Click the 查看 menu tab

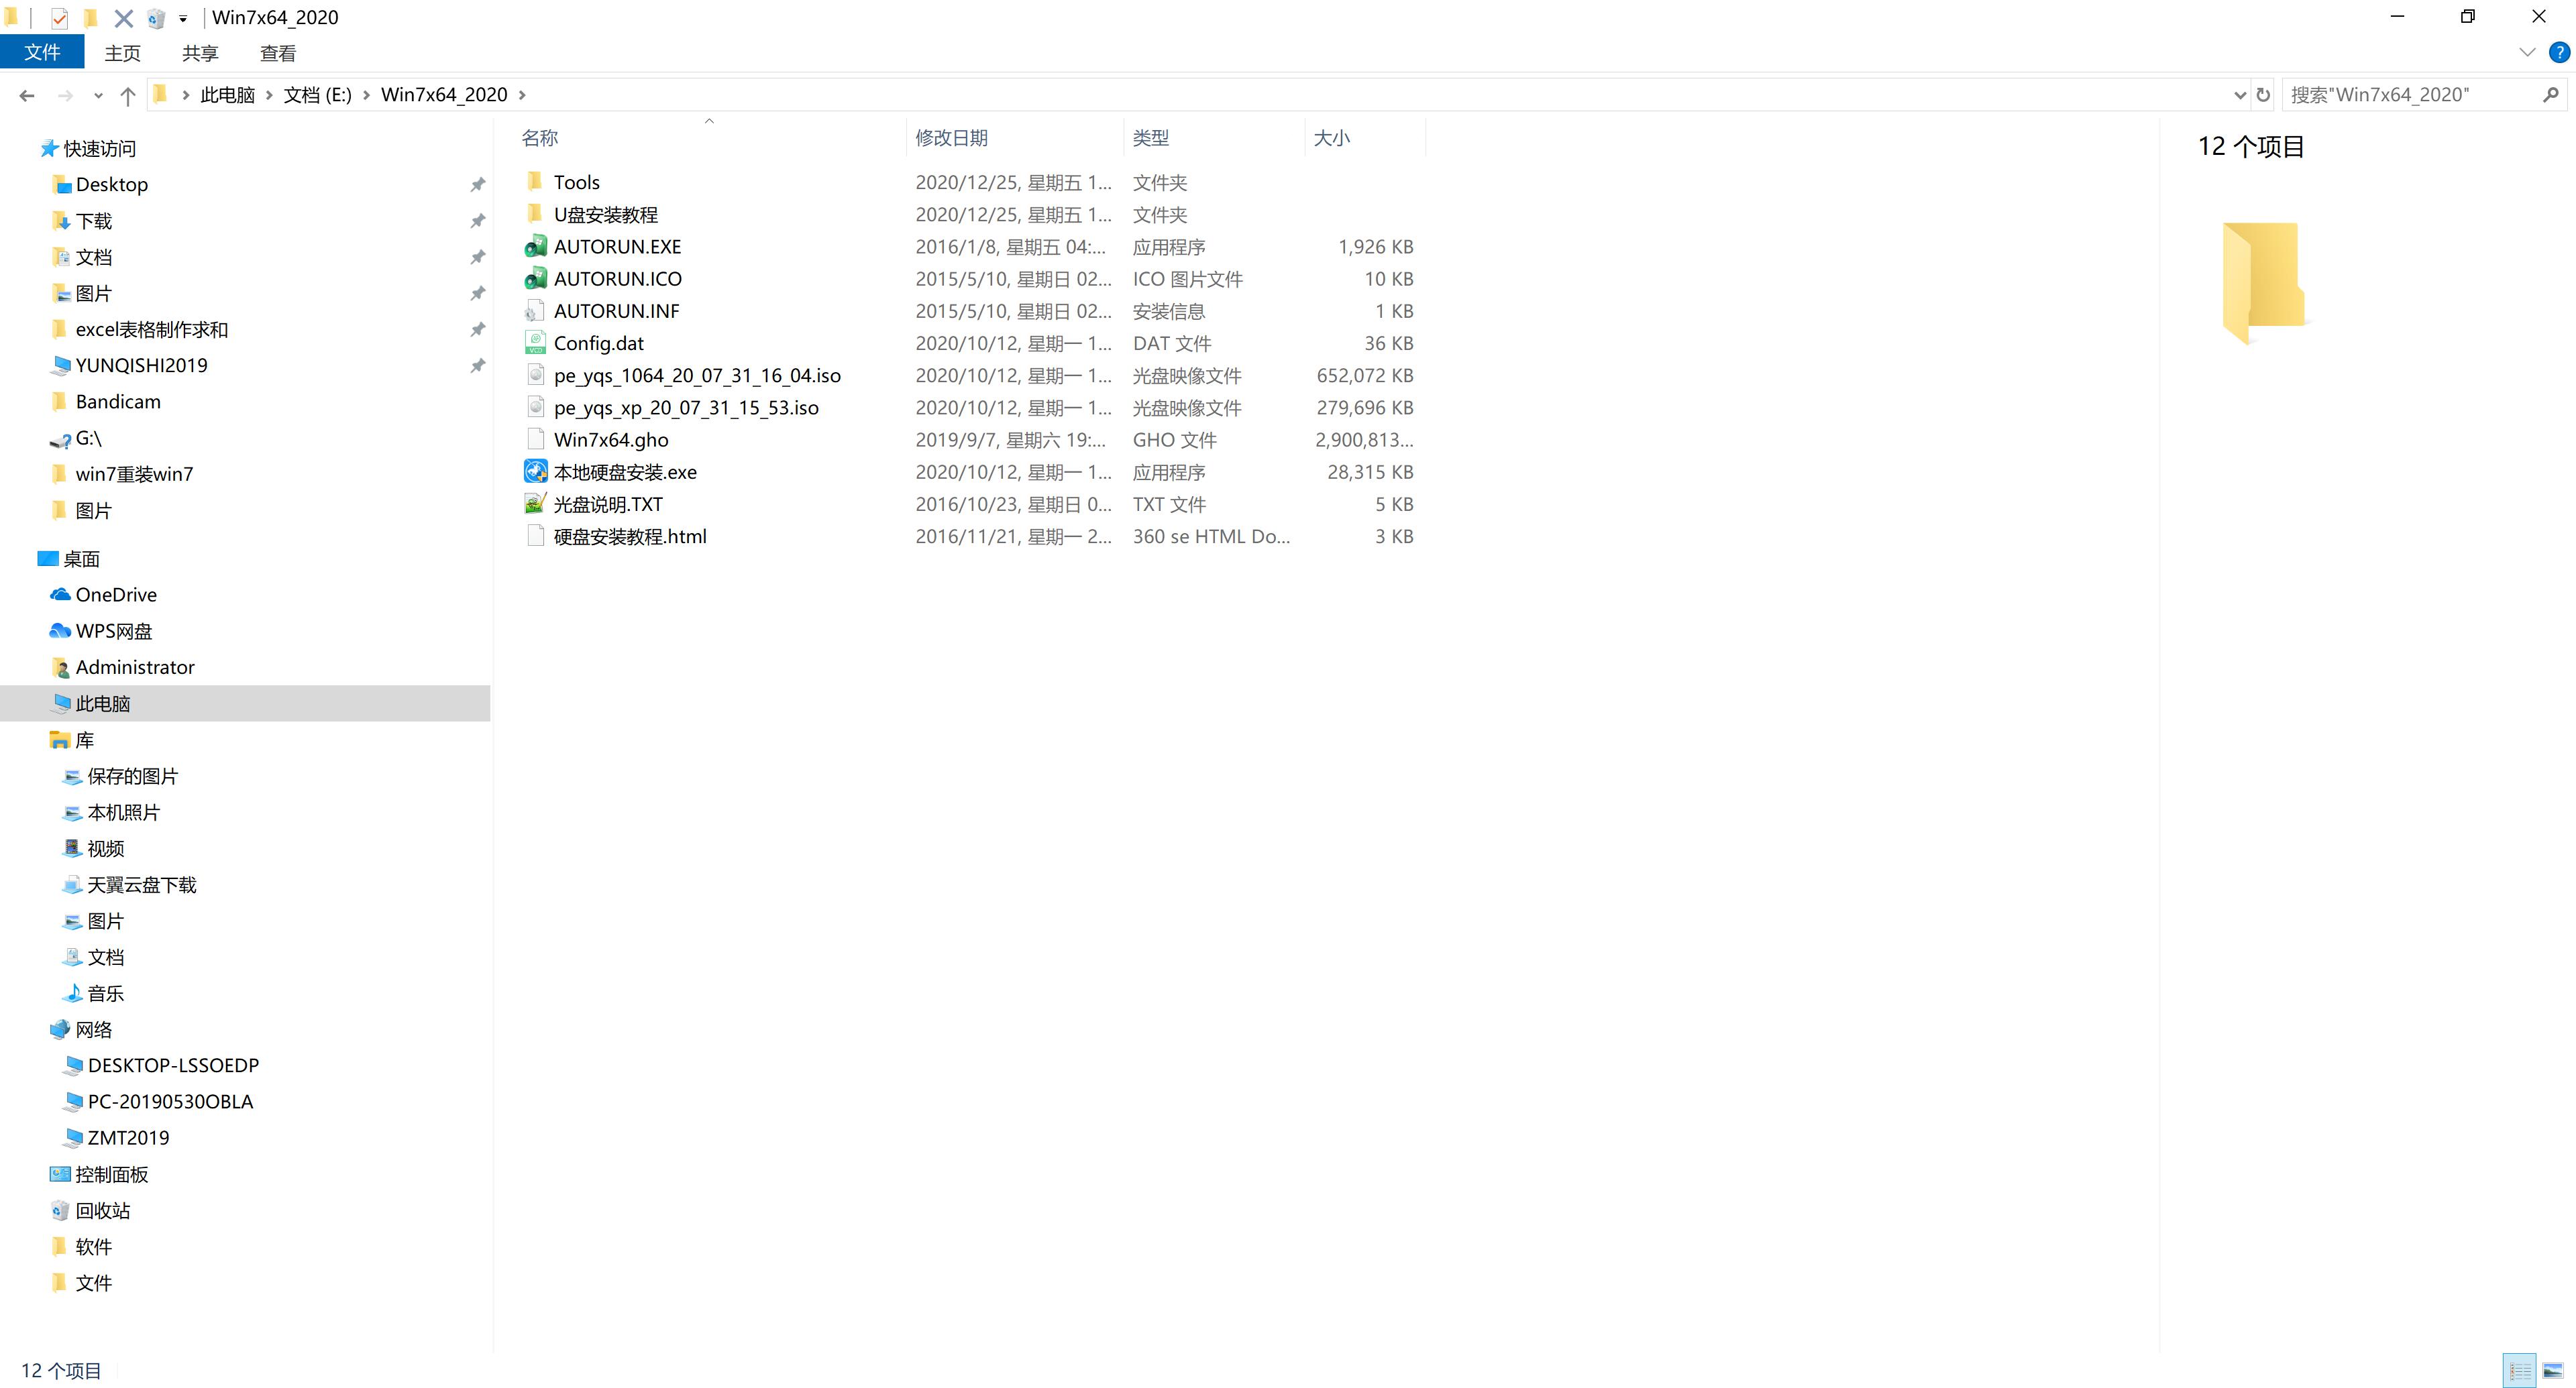(277, 53)
